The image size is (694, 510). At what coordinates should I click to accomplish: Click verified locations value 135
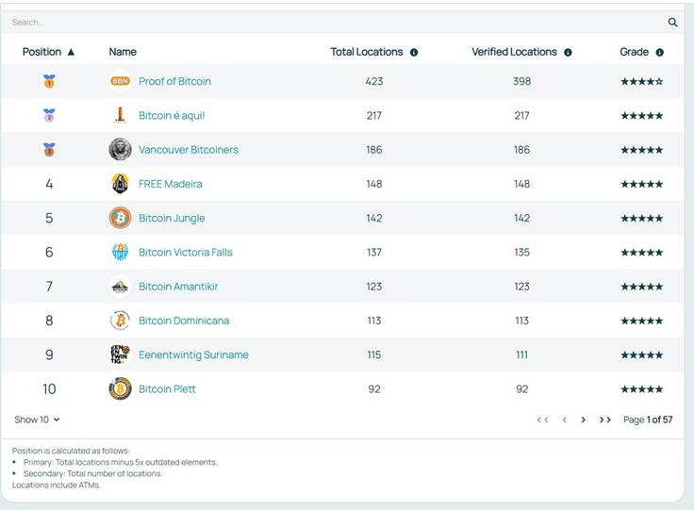pos(521,252)
